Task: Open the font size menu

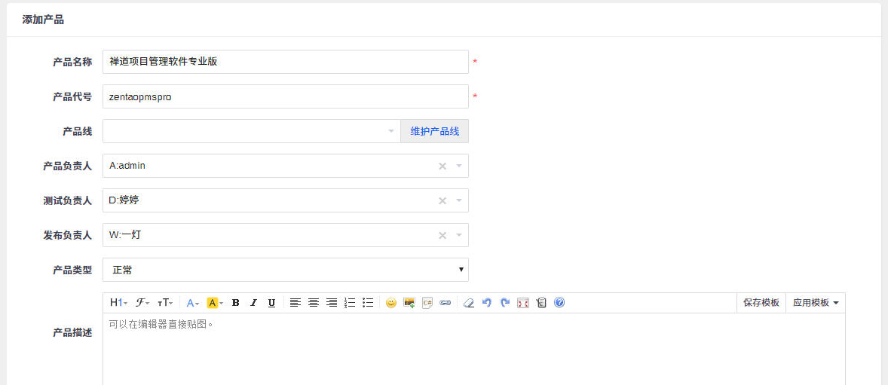Action: pos(165,303)
